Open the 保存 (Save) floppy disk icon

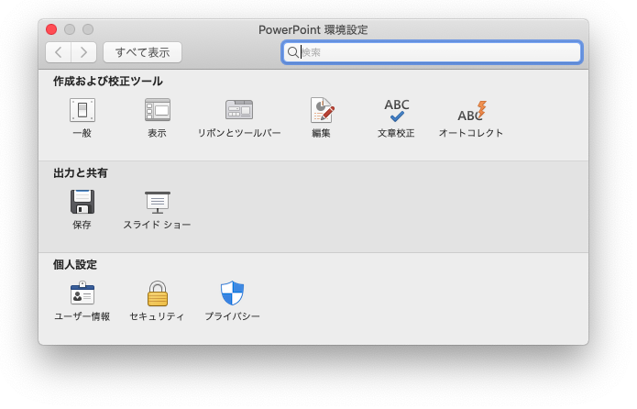click(x=82, y=202)
